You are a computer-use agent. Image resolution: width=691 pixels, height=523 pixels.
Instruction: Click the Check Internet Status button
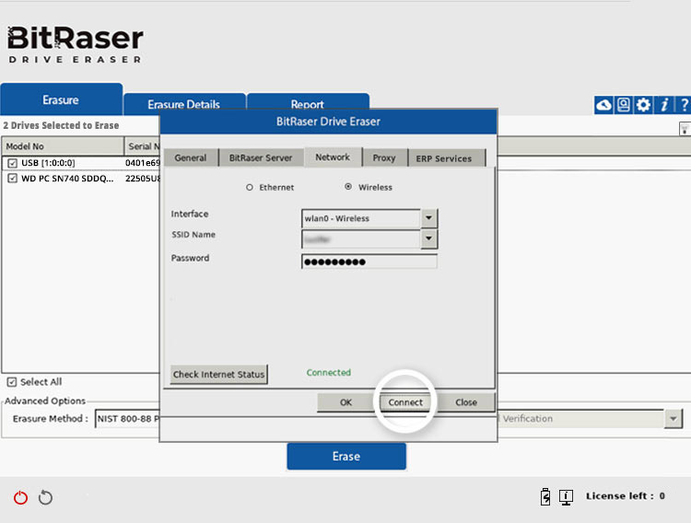point(218,375)
